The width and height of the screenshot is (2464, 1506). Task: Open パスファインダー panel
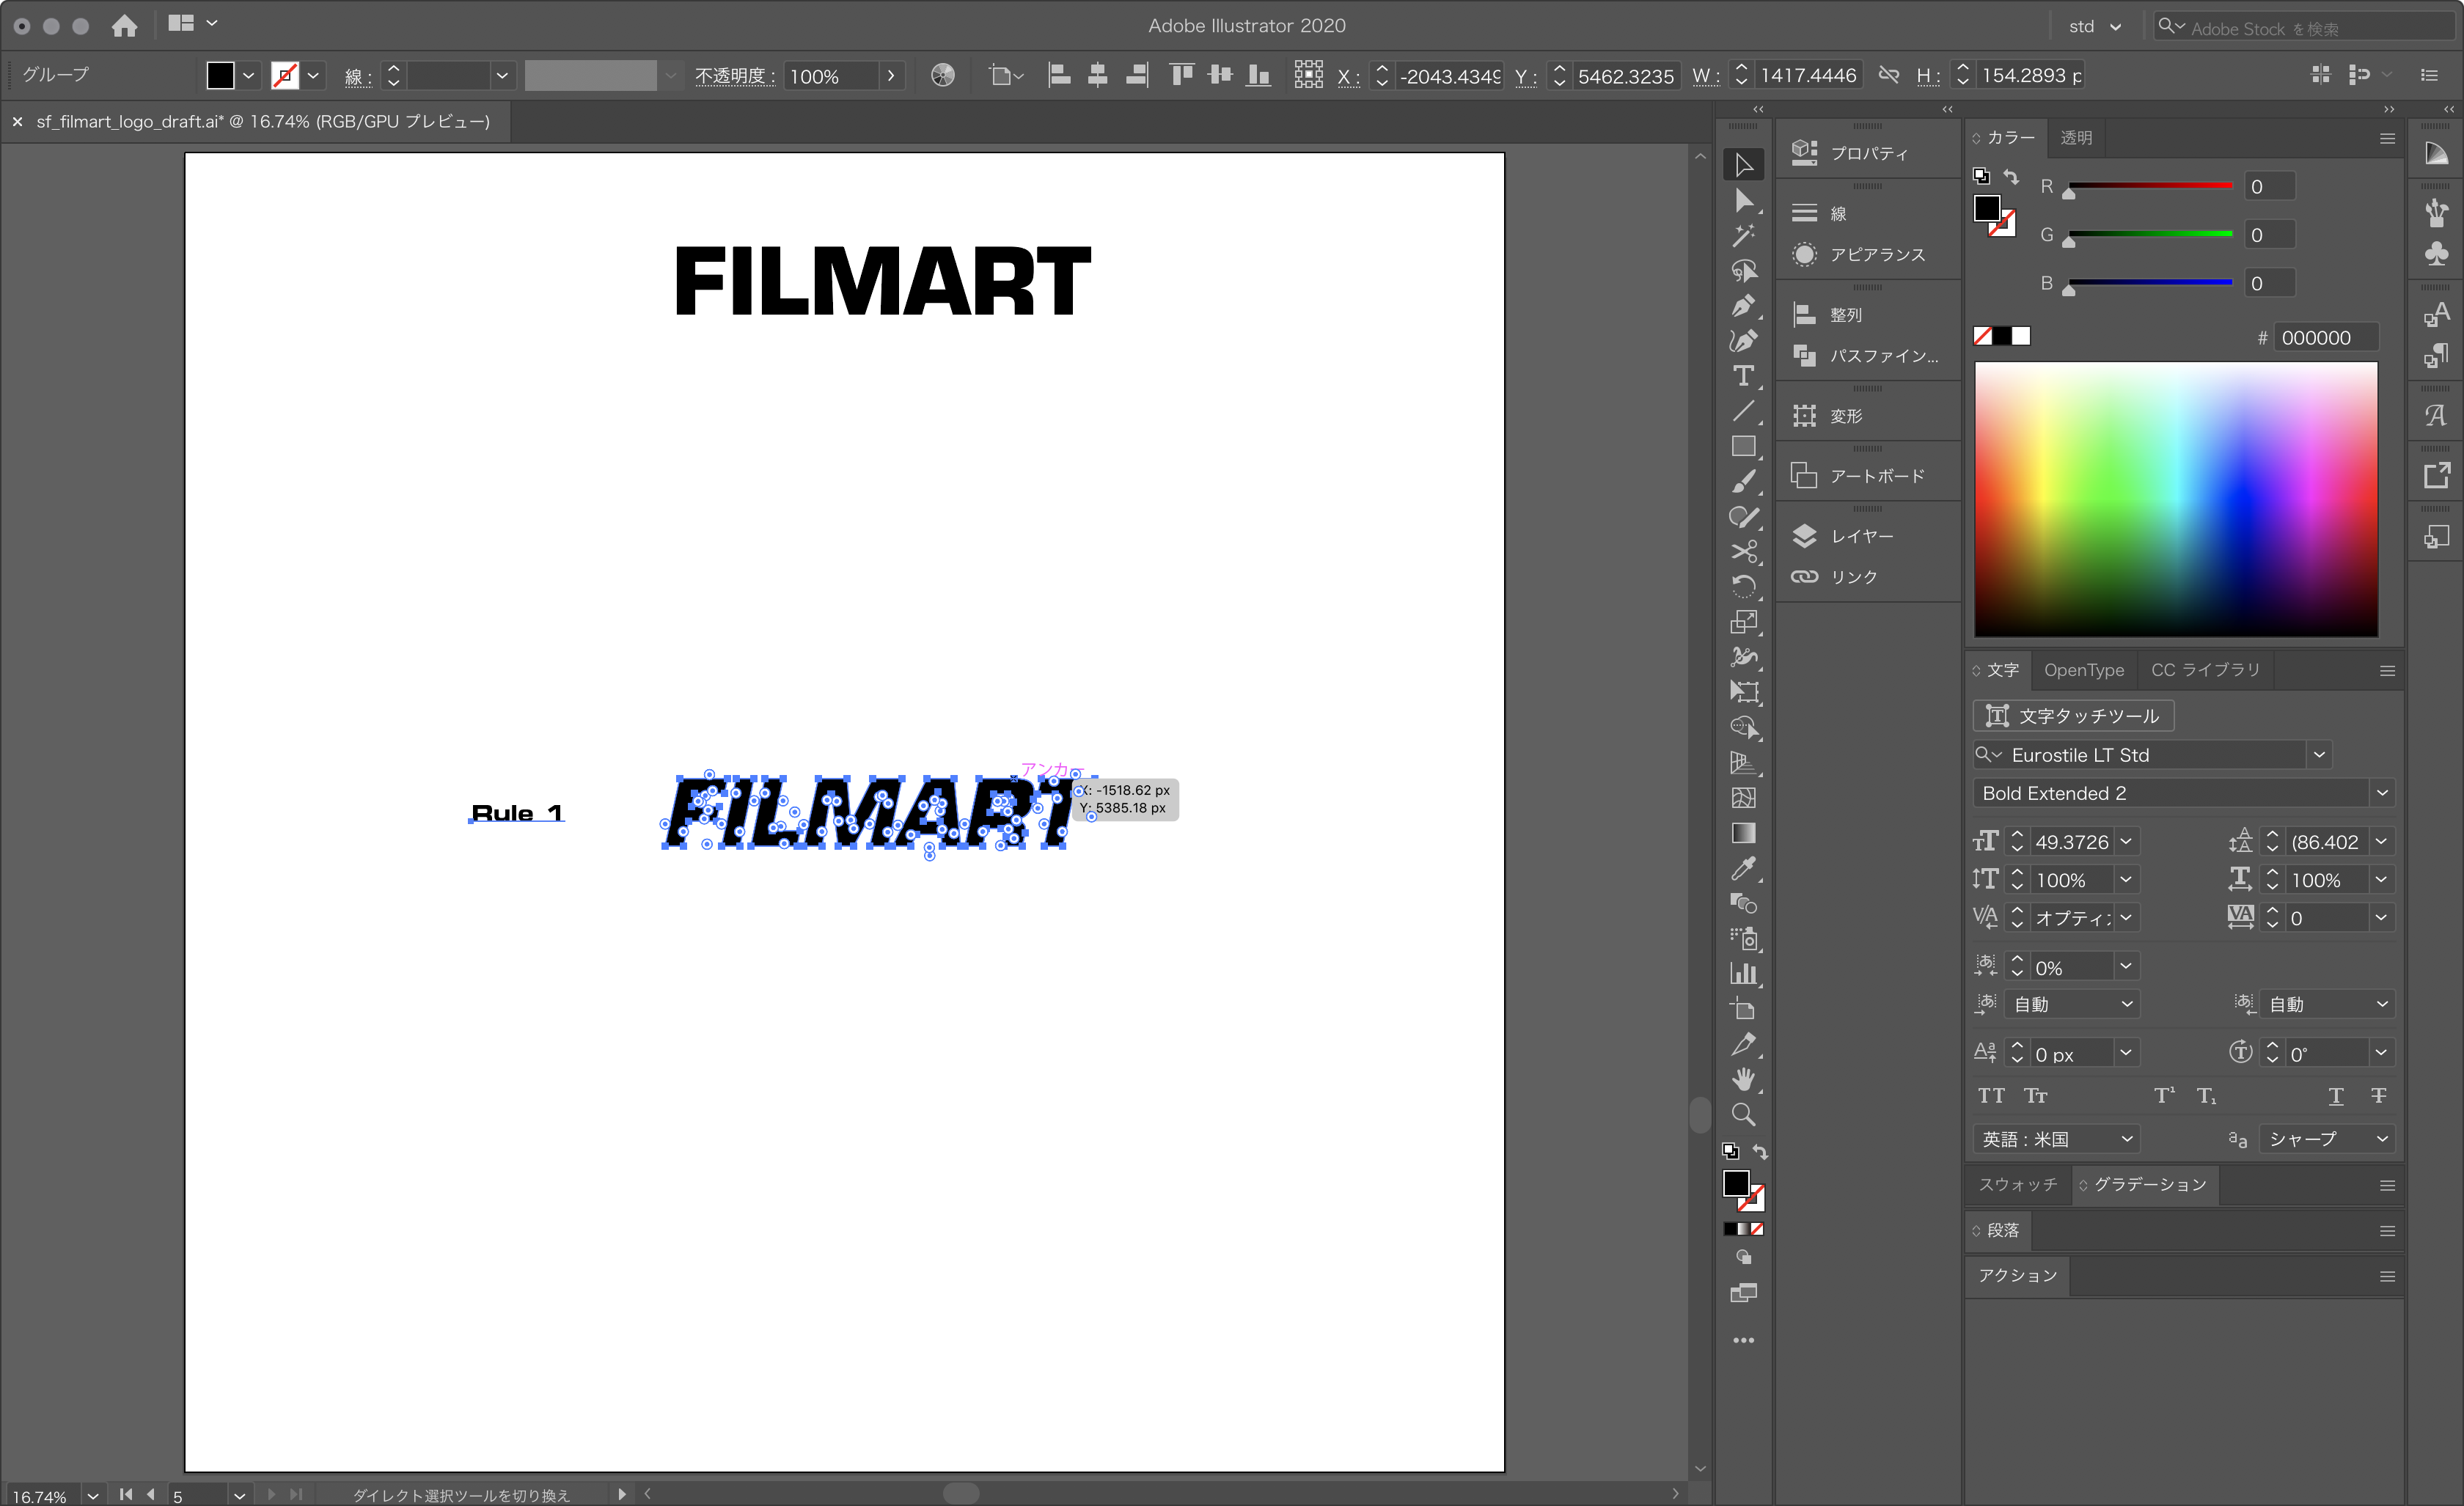pyautogui.click(x=1867, y=355)
